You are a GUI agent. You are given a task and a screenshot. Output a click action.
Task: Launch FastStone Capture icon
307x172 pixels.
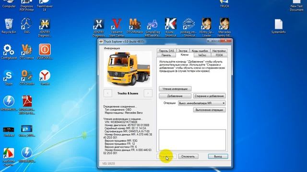click(9, 157)
